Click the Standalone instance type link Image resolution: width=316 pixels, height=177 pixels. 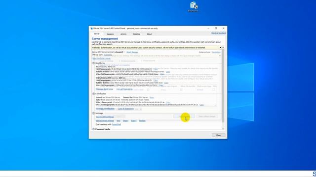click(x=216, y=52)
